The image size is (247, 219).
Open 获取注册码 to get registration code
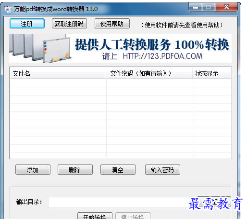(69, 24)
